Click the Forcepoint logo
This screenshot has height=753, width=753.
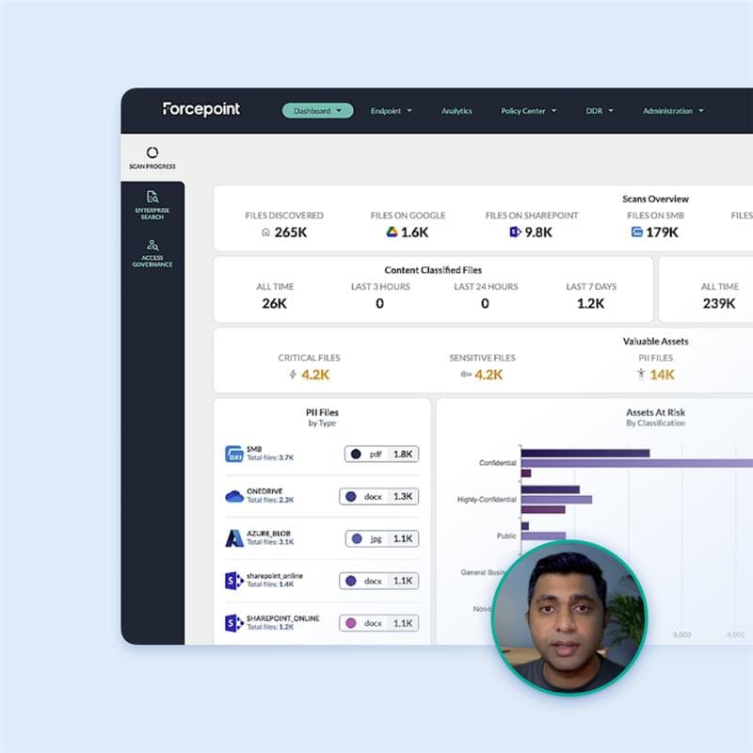tap(200, 109)
